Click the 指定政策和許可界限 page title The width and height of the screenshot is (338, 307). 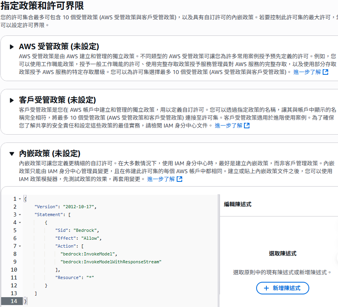(x=42, y=6)
